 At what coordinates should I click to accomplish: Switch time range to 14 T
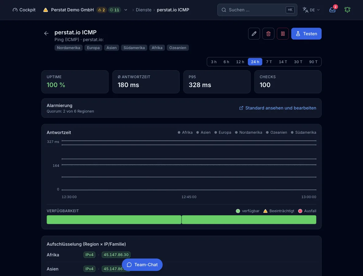[283, 62]
